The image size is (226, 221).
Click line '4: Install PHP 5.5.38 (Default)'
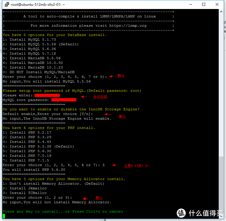coord(38,146)
